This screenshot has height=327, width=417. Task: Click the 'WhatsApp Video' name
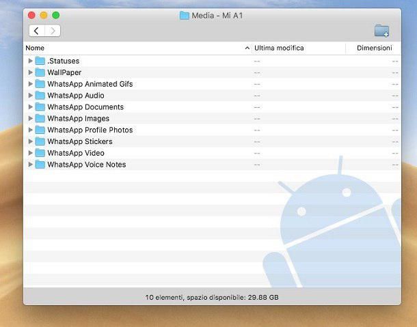[x=76, y=153]
